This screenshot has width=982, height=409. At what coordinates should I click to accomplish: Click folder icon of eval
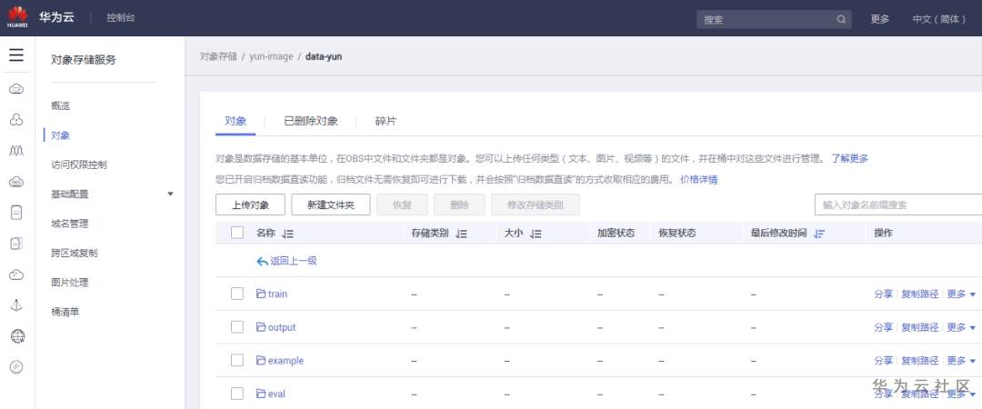tap(261, 394)
